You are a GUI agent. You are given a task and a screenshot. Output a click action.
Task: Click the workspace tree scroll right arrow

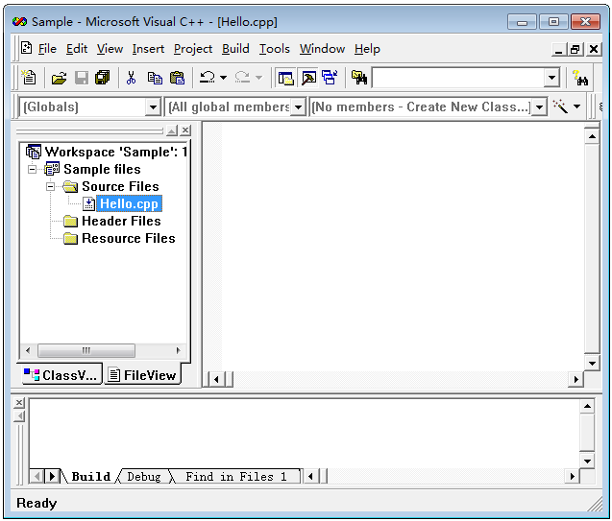(178, 350)
